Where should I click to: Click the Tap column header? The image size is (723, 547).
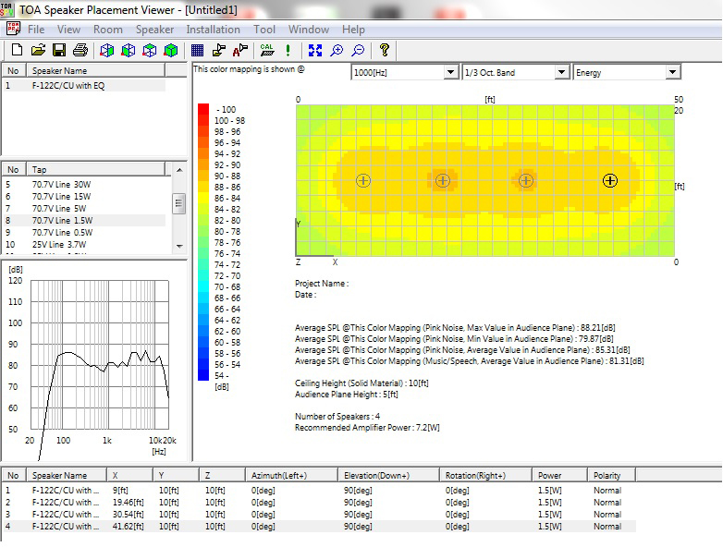pos(95,170)
